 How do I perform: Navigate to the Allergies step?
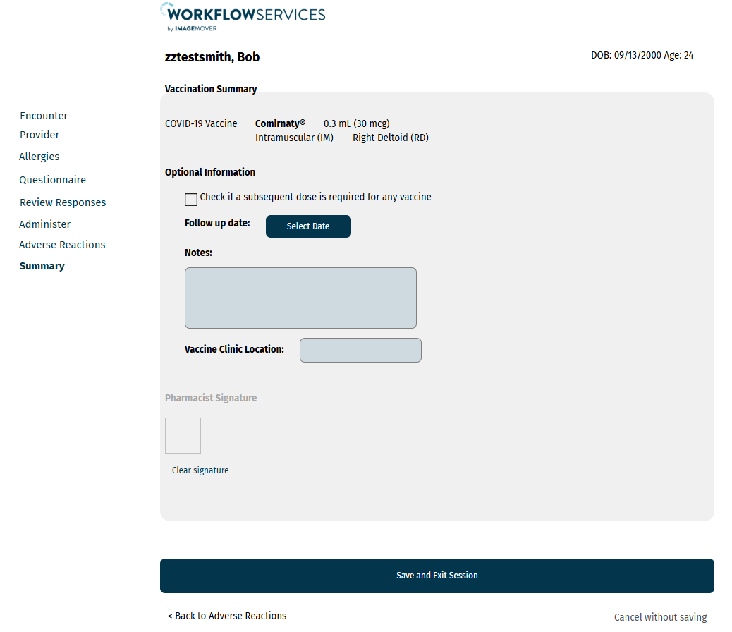tap(39, 157)
